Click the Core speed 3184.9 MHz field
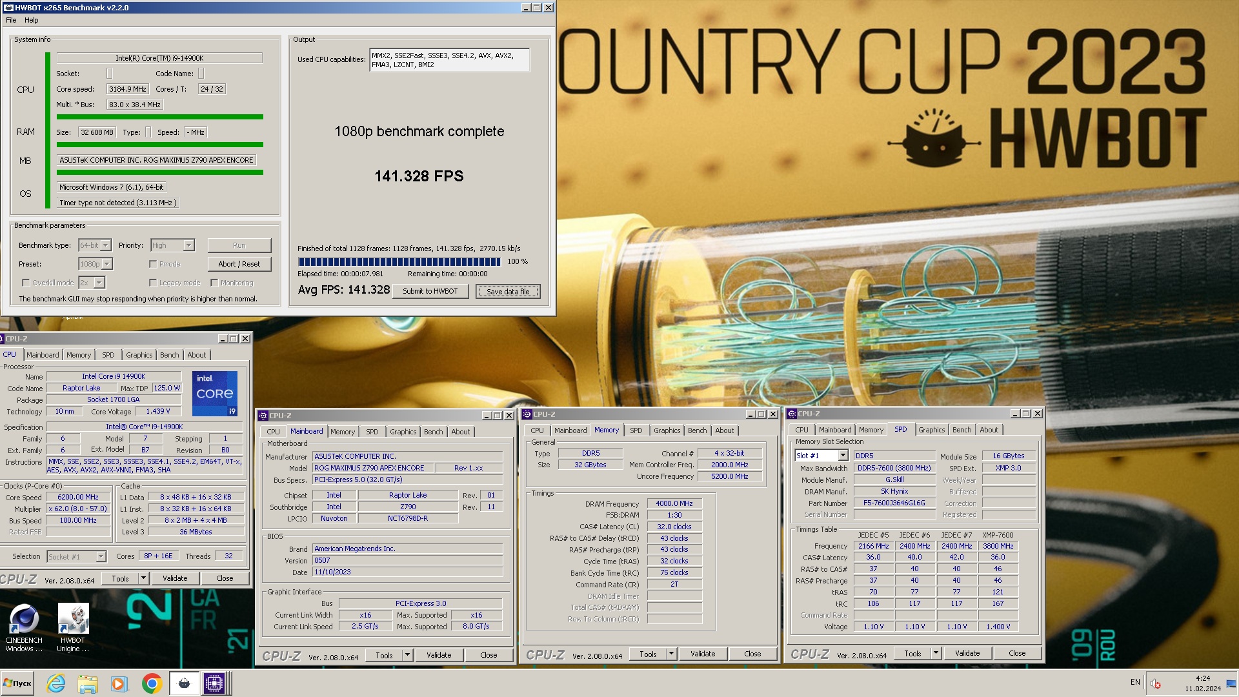Screen dimensions: 1239x697 point(128,89)
